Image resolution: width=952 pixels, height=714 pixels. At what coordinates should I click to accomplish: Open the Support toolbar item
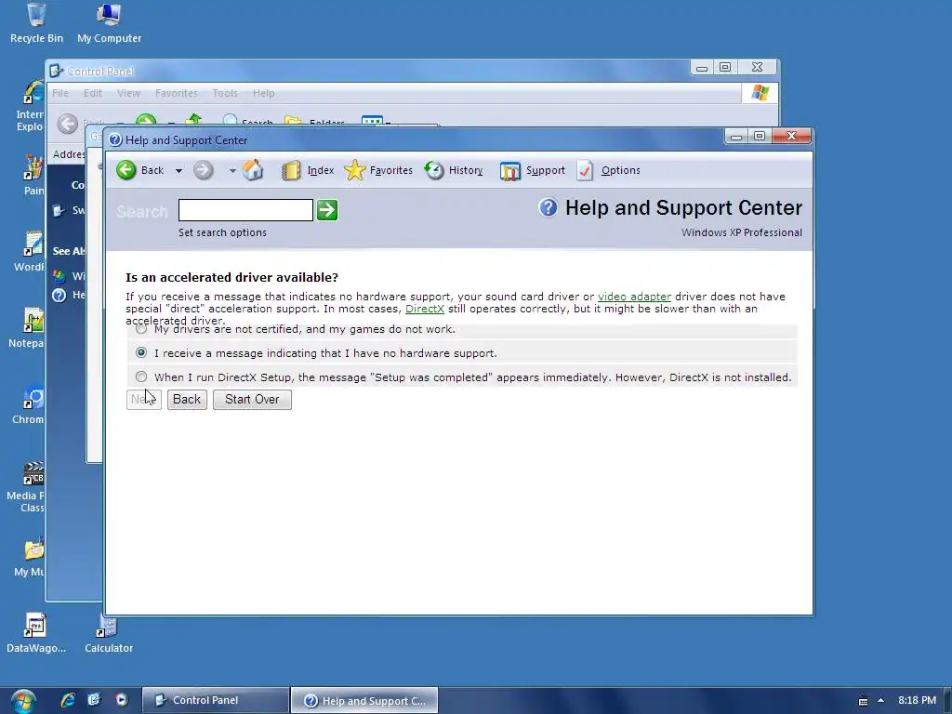(x=533, y=171)
